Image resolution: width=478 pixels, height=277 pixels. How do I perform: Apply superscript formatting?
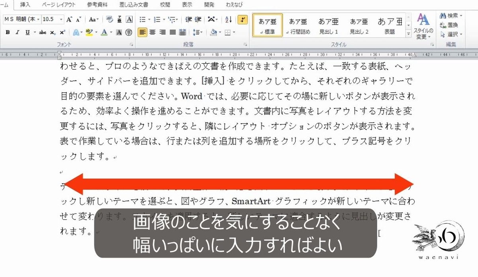62,32
